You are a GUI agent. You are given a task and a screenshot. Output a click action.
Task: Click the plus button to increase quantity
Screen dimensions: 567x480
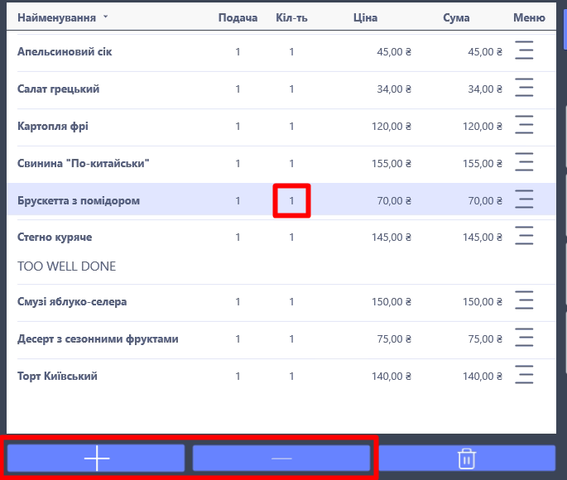tap(96, 458)
